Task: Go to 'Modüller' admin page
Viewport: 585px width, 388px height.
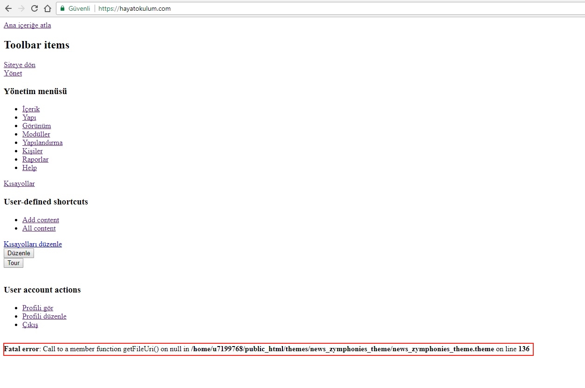Action: [36, 134]
